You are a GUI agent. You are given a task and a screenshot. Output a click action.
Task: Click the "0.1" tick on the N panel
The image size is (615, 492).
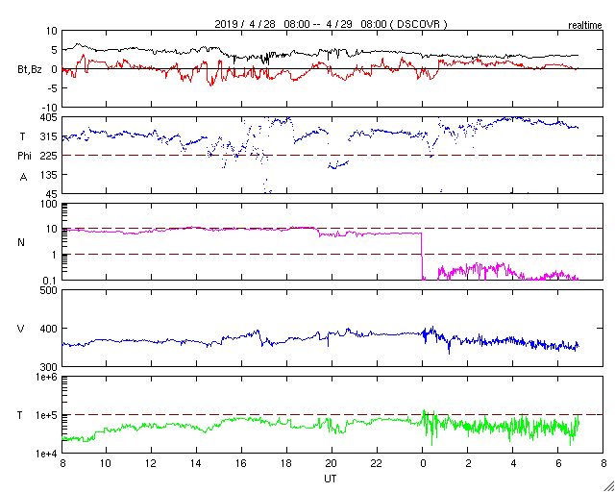[x=50, y=281]
